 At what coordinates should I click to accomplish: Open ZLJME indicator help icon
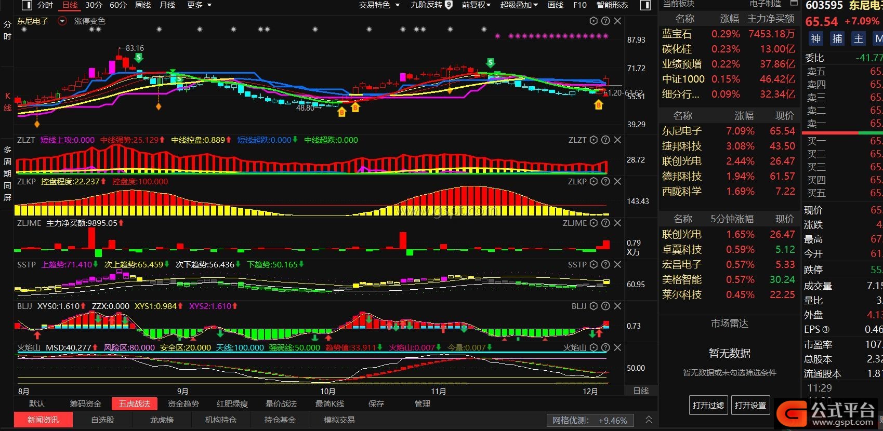click(605, 223)
